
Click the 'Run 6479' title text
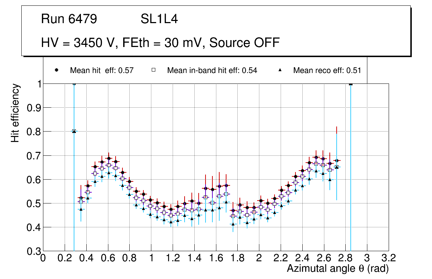pos(69,19)
